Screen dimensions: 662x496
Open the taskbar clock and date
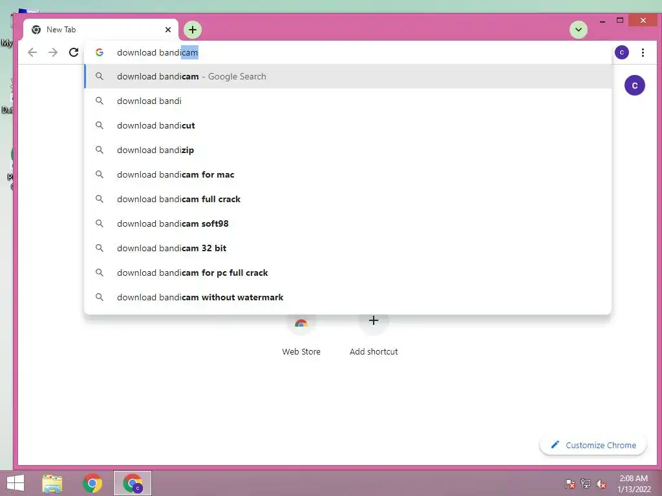(x=634, y=483)
